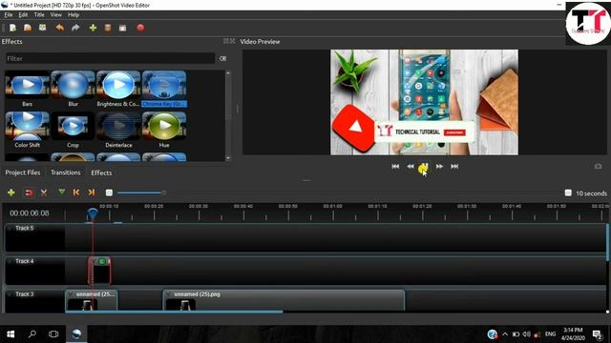This screenshot has width=611, height=343.
Task: Open the Help menu
Action: 74,15
